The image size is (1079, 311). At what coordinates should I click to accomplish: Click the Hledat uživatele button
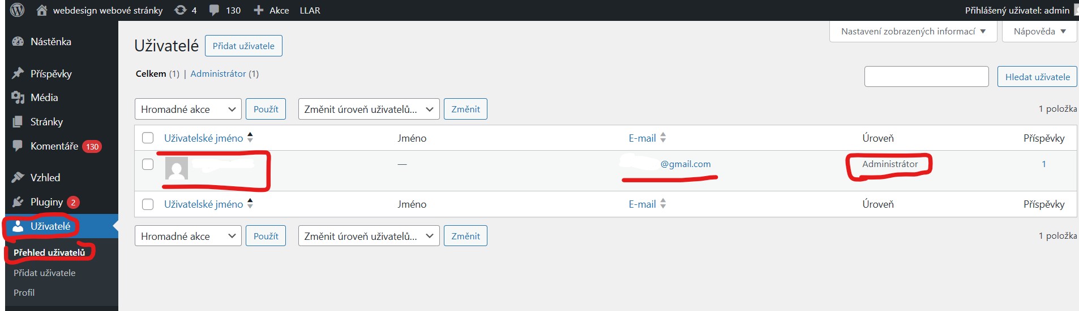coord(1037,77)
